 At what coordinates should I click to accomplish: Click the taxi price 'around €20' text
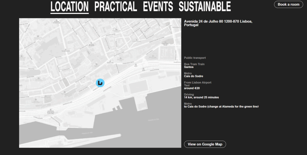192,88
